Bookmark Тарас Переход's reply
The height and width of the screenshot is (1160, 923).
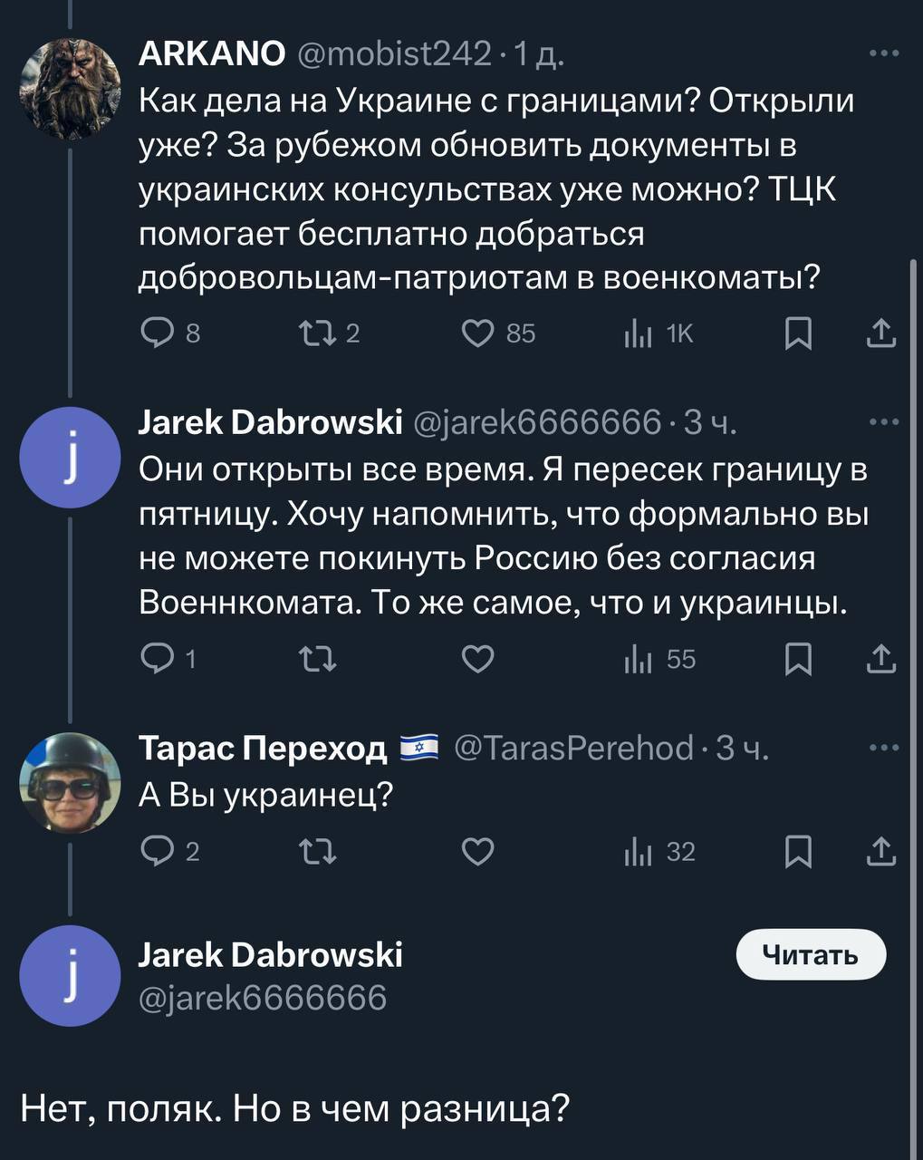(x=797, y=852)
